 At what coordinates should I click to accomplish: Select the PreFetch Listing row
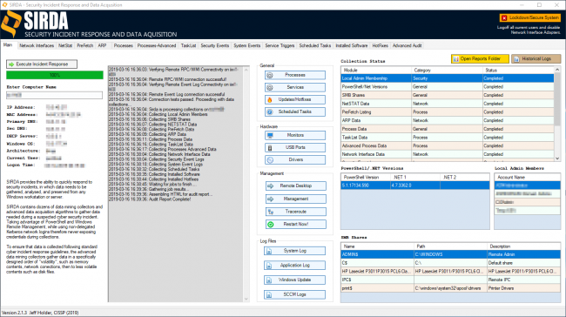448,112
